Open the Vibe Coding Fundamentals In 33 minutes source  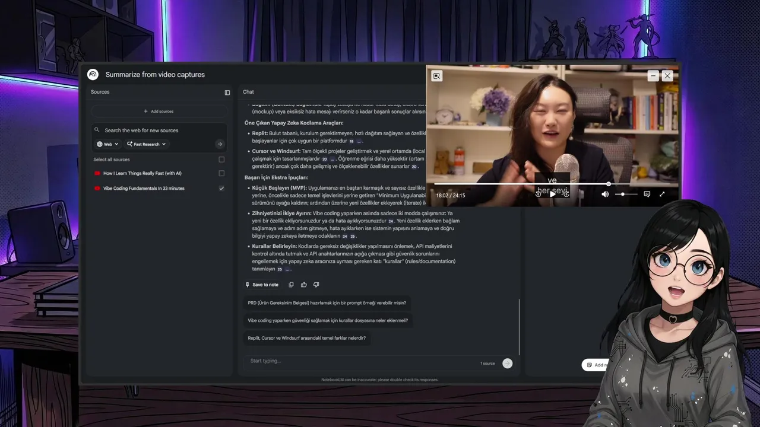144,189
